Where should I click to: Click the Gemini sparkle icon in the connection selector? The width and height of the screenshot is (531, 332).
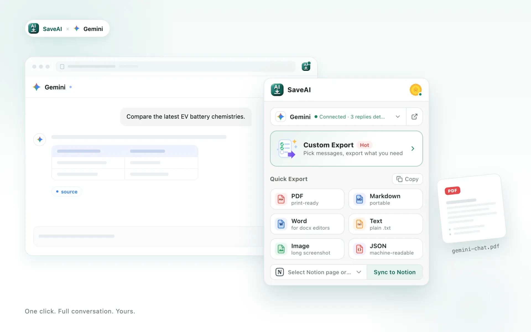(281, 117)
